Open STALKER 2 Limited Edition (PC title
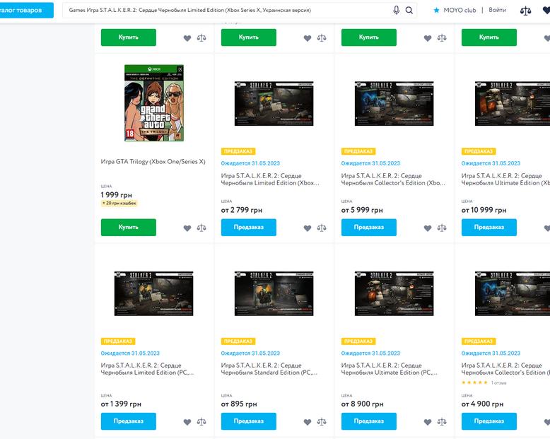 click(x=147, y=369)
